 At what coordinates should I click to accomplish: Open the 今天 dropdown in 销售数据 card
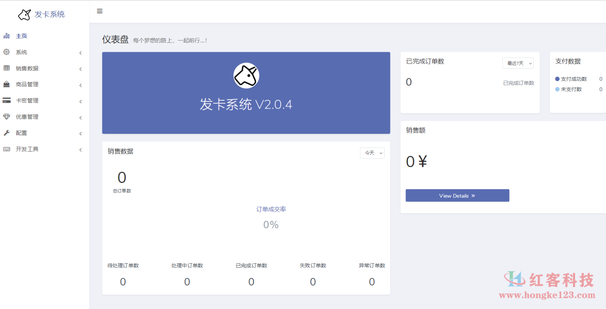pyautogui.click(x=372, y=153)
